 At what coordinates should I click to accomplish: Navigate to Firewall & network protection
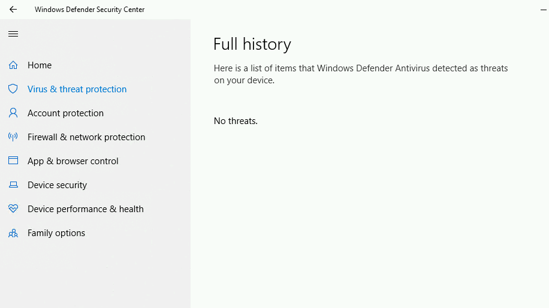coord(86,137)
